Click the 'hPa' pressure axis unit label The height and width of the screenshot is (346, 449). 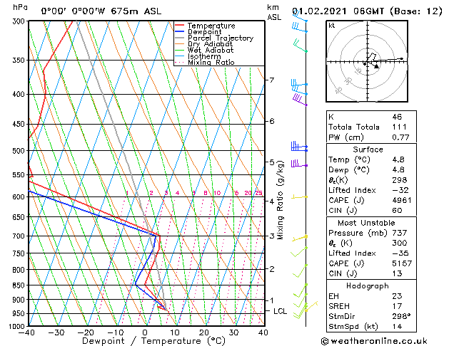(x=20, y=7)
